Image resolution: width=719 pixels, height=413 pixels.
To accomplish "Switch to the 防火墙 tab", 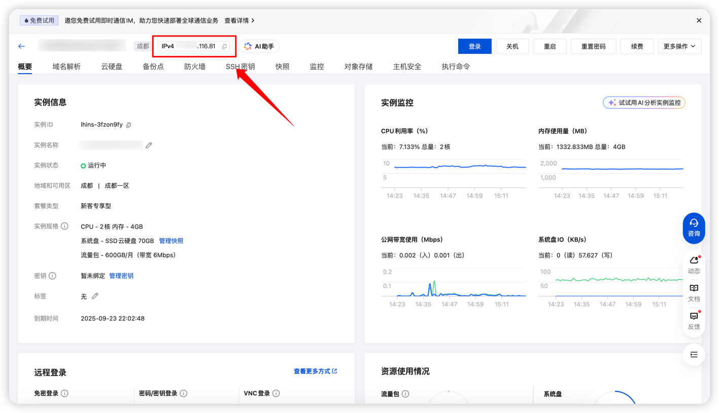I will pos(195,66).
